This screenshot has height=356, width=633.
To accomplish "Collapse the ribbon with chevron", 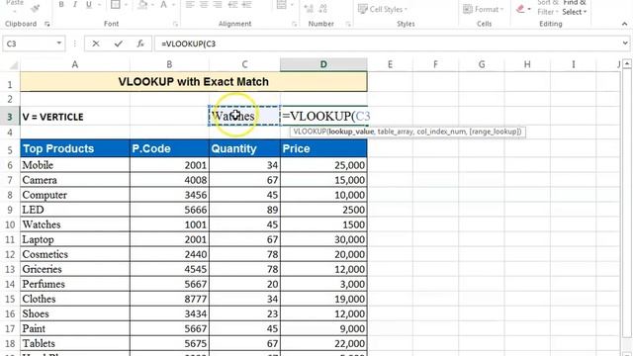I will [624, 24].
